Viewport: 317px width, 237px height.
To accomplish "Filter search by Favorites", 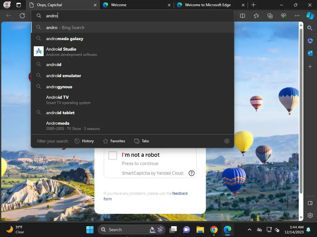I will coord(114,141).
